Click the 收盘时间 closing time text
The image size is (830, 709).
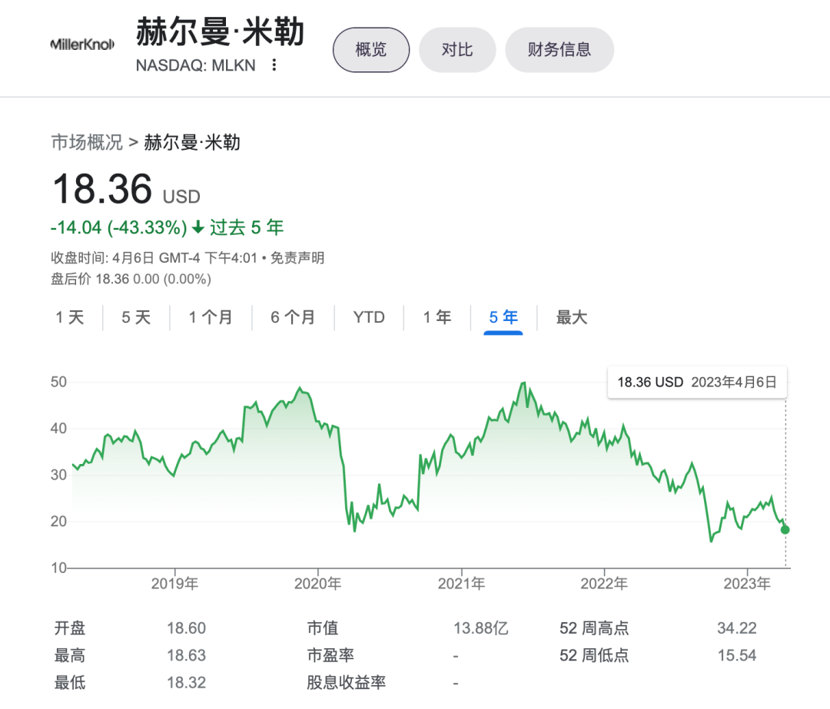point(154,257)
